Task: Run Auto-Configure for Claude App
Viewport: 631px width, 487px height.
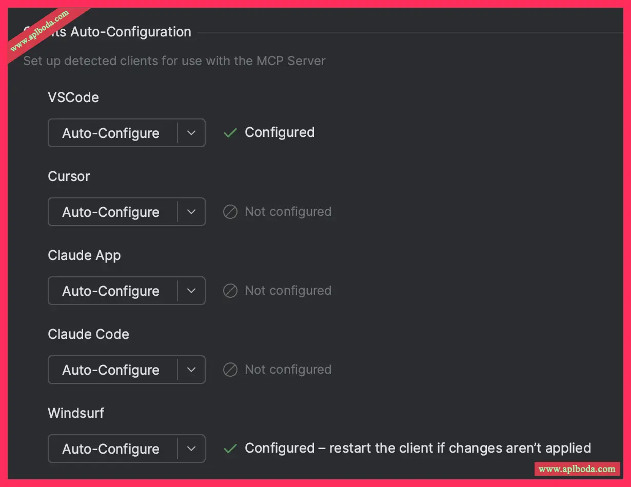Action: coord(111,291)
